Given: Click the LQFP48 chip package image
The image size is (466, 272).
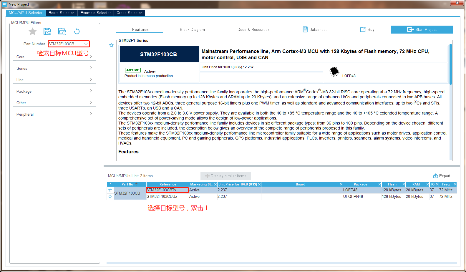Looking at the screenshot, I should tap(334, 72).
